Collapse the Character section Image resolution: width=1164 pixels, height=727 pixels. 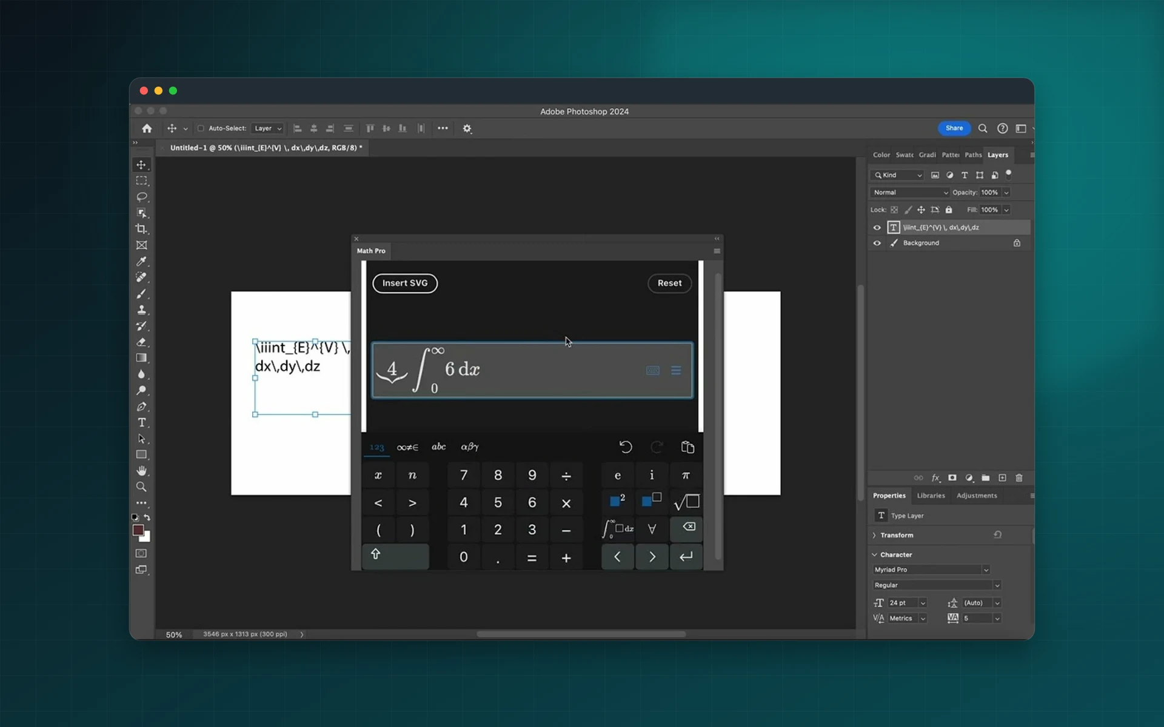click(874, 554)
